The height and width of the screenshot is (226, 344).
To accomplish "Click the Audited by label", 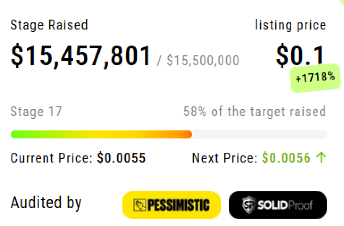I will [46, 203].
